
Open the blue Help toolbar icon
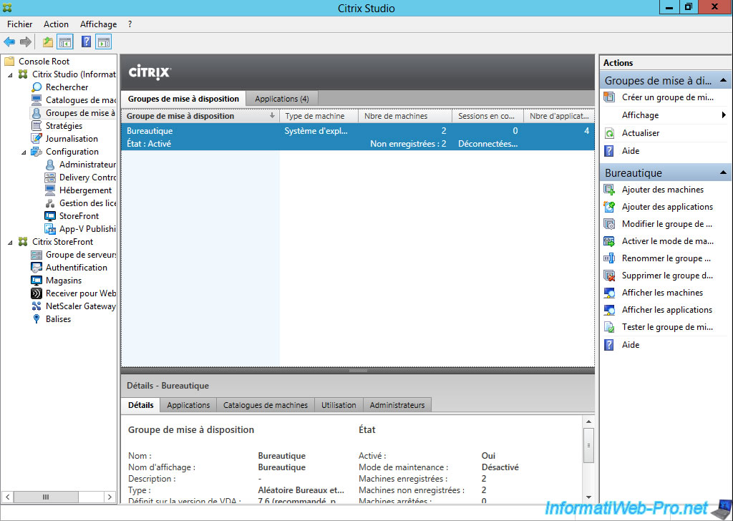click(x=86, y=42)
